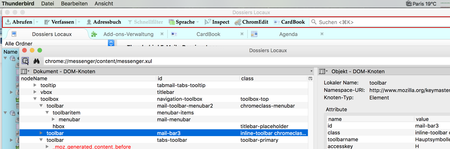The height and width of the screenshot is (149, 450).
Task: Click the Sprache language icon
Action: [171, 22]
